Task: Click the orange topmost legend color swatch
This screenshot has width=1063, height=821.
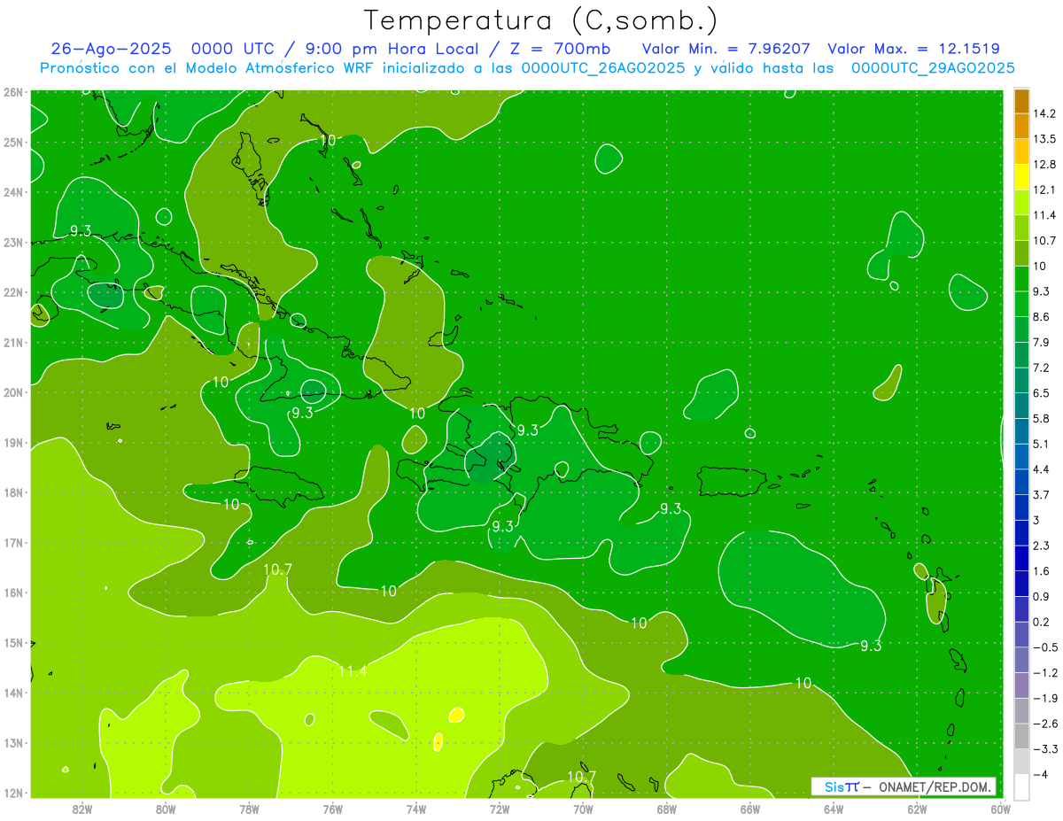Action: pos(1021,101)
